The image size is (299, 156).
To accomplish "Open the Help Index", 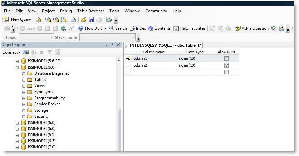I will [x=138, y=28].
